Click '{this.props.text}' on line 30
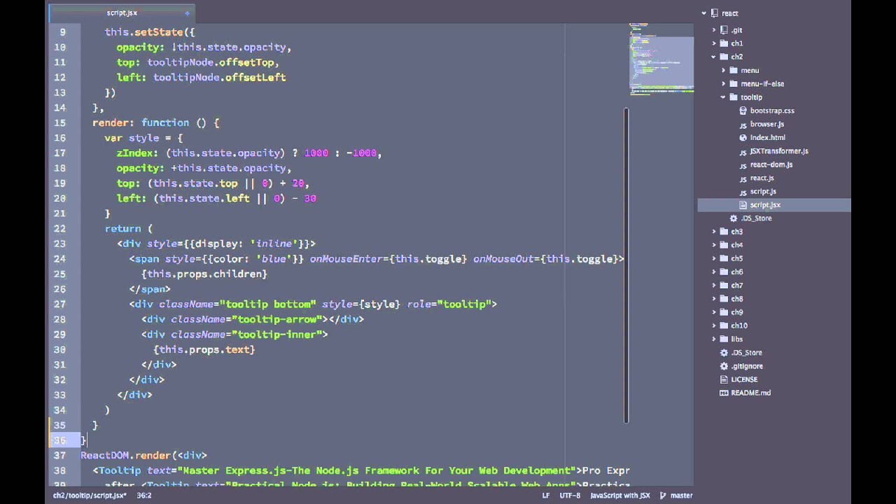The height and width of the screenshot is (504, 896). [204, 349]
